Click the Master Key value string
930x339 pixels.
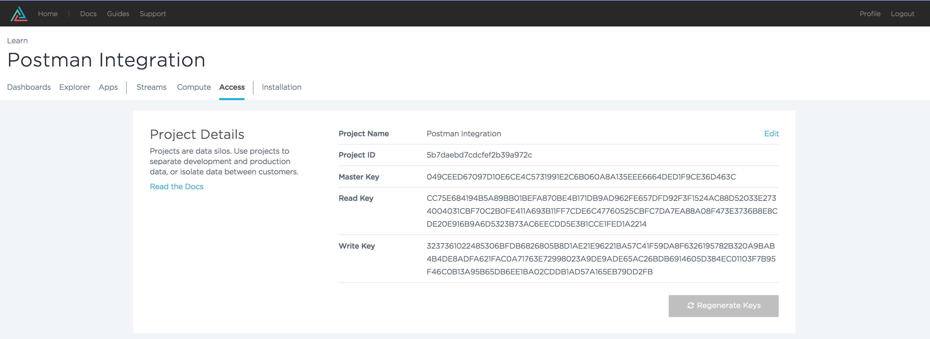pos(581,177)
